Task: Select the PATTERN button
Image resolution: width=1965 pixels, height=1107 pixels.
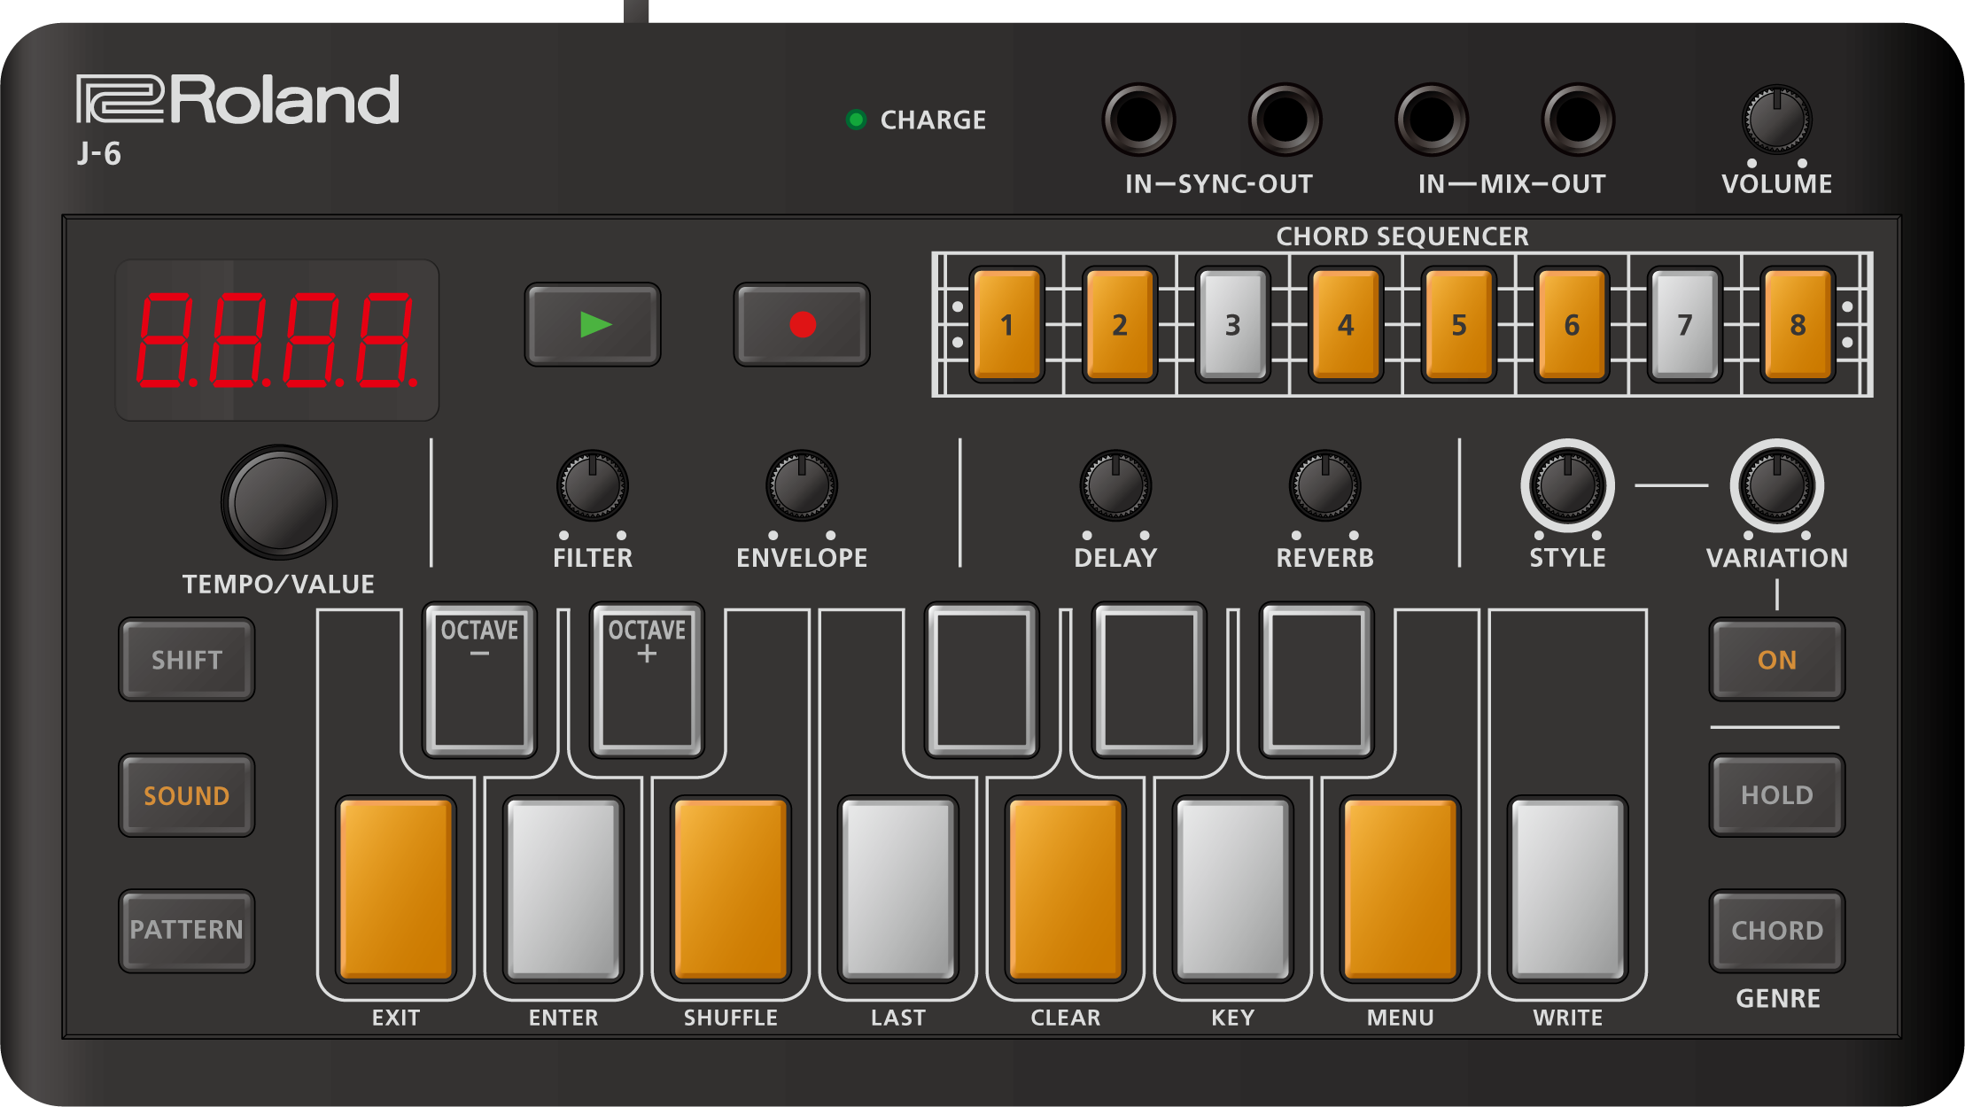Action: [x=187, y=931]
